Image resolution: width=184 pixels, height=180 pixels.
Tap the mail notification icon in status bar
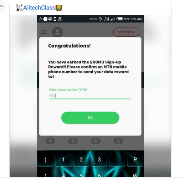point(50,19)
